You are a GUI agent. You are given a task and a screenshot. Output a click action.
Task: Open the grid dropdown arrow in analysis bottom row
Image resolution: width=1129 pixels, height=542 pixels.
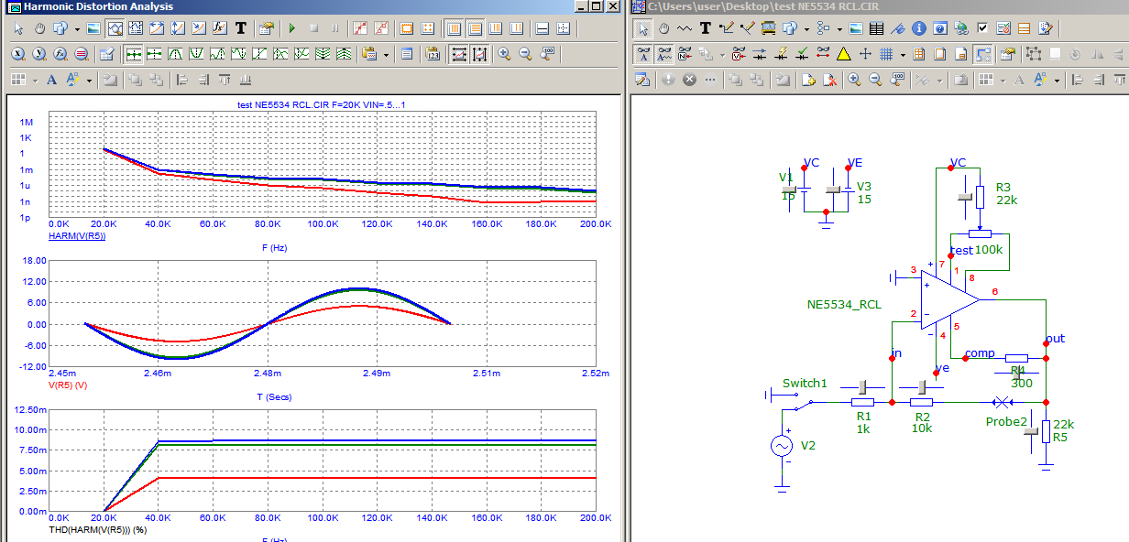pyautogui.click(x=35, y=80)
